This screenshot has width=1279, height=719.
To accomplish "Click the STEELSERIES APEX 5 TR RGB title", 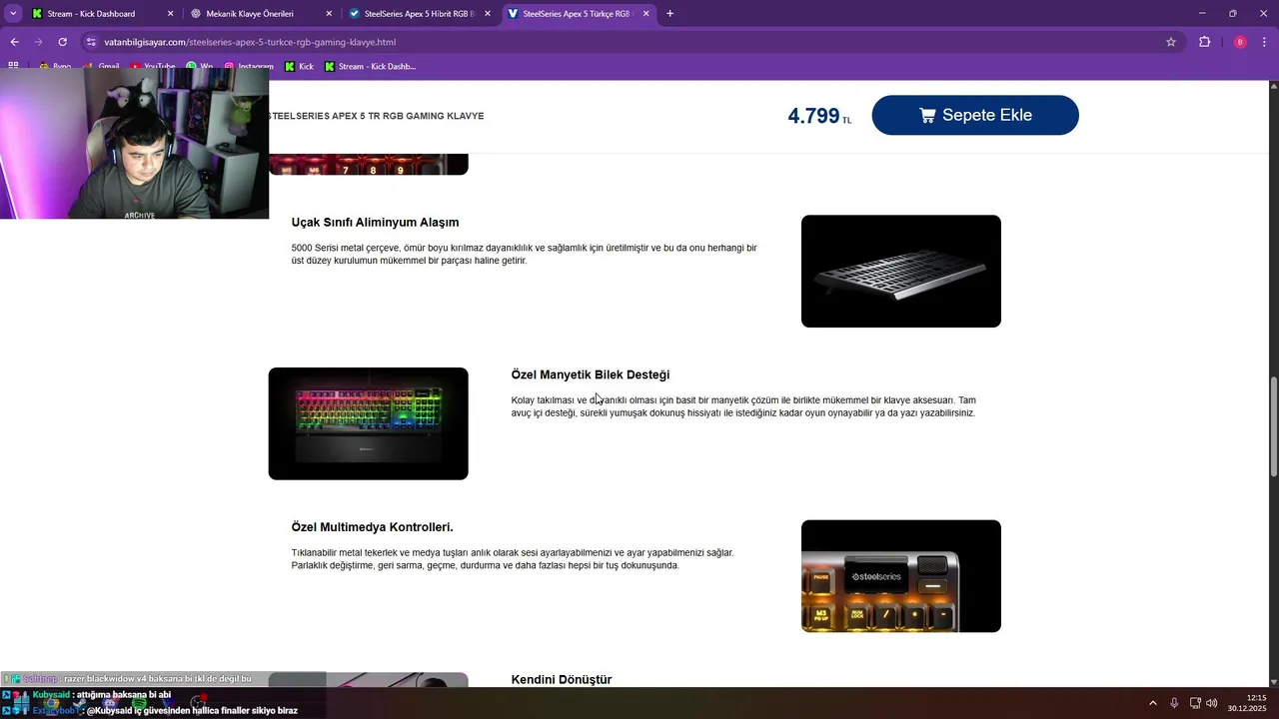I will 376,116.
